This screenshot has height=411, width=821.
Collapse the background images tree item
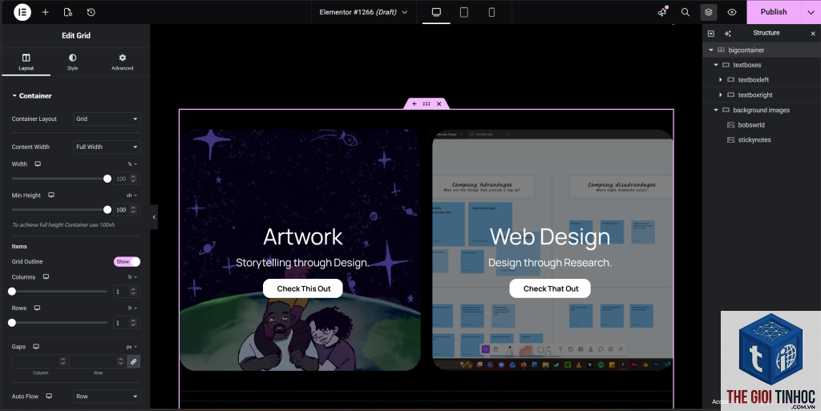click(x=716, y=110)
